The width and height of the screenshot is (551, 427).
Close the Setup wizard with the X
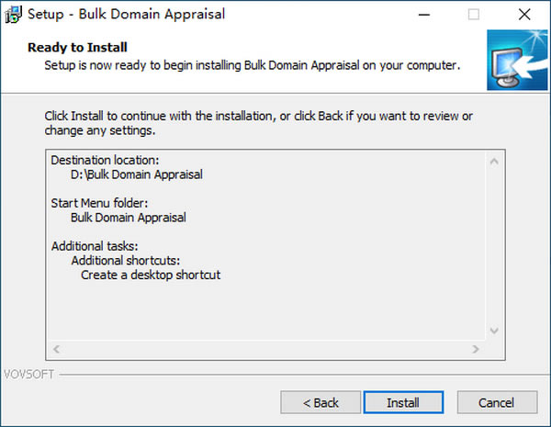click(524, 15)
